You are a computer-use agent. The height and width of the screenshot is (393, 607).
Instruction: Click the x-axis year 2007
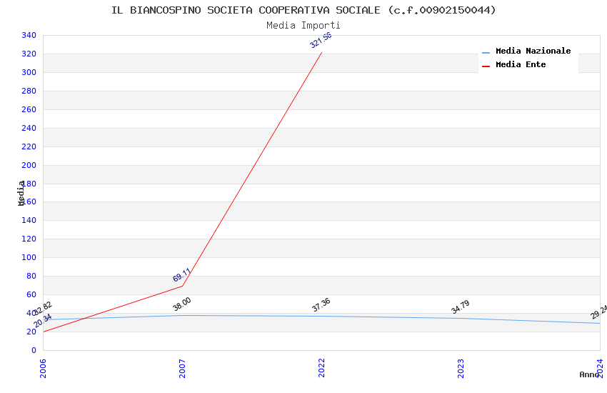tap(182, 368)
